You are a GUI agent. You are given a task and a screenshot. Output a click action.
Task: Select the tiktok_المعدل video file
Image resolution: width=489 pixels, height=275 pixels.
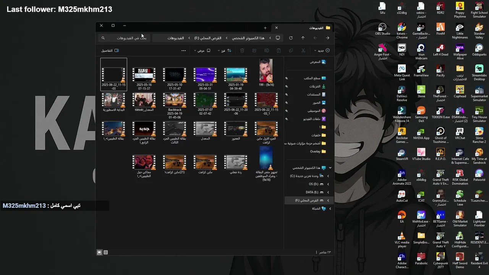(x=144, y=102)
